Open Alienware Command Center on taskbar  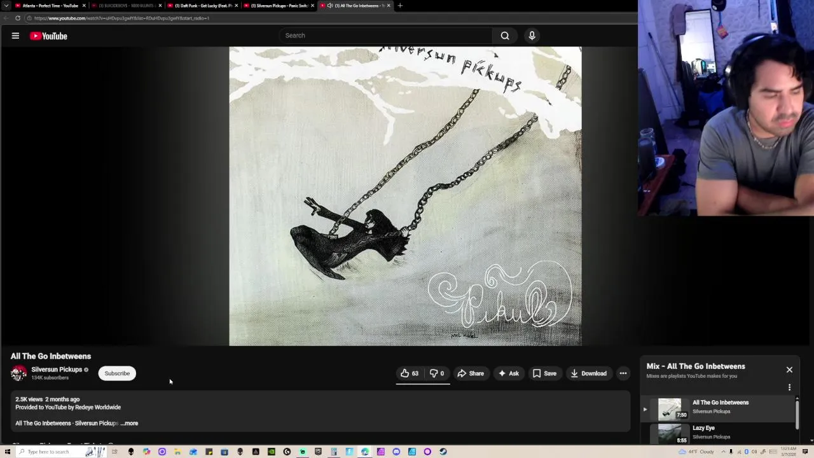[240, 452]
